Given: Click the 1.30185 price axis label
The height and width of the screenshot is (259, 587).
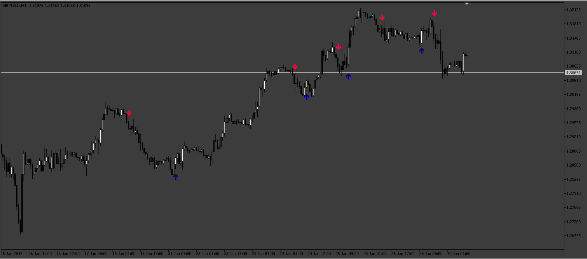Looking at the screenshot, I should 573,95.
